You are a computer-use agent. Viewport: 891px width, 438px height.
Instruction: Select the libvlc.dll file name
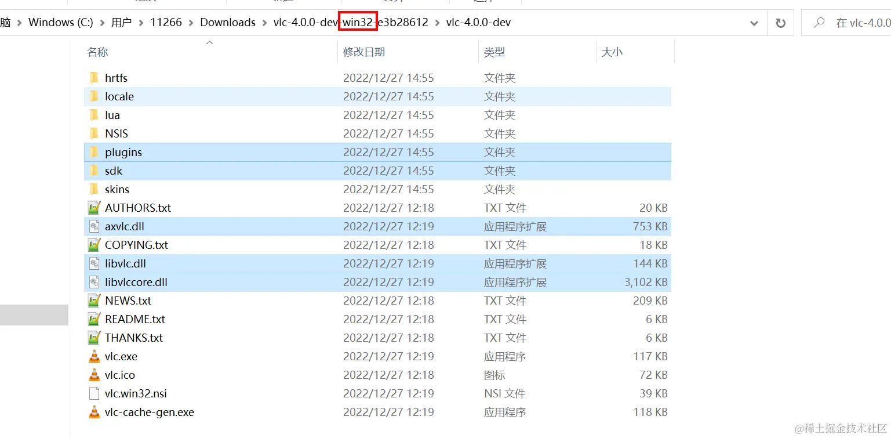[125, 263]
